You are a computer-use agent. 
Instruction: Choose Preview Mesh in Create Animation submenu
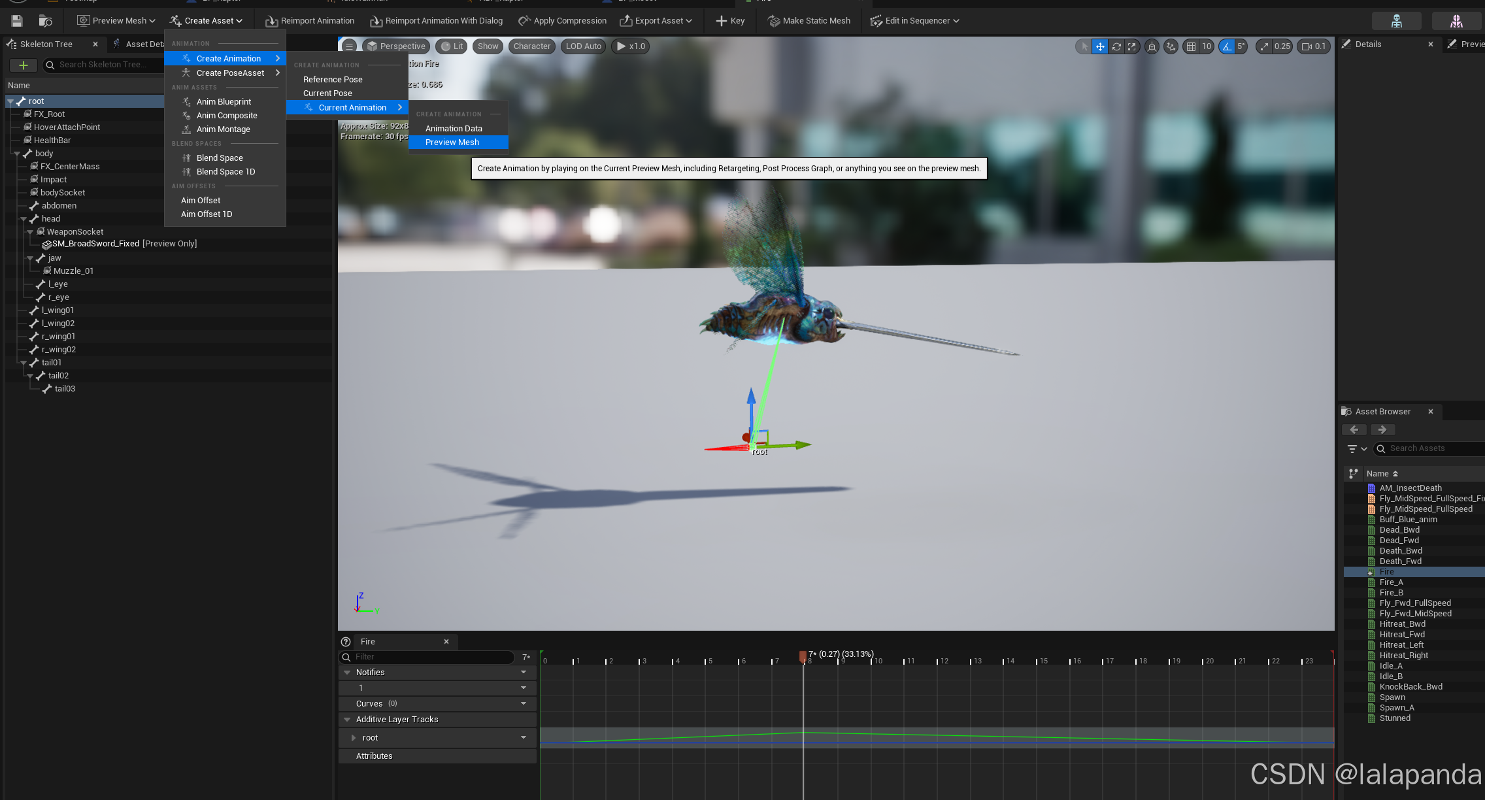pos(452,142)
